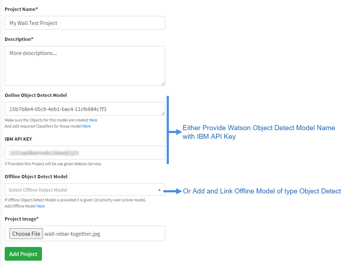Follow the Add Offline Model Here link
Screen dimensions: 345x269
[x=41, y=206]
